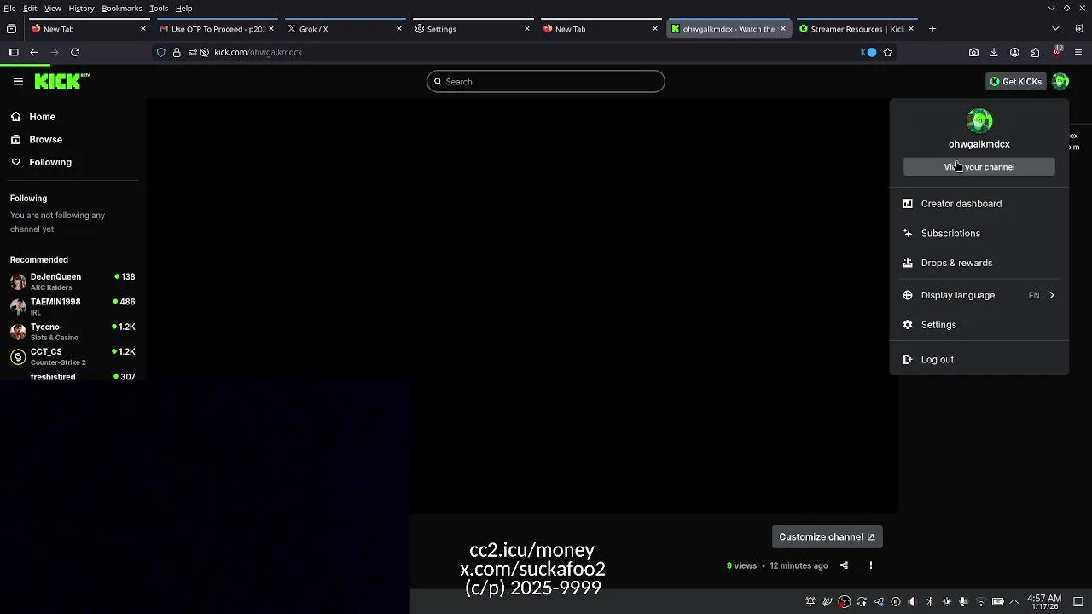Click the red extension icon with badge 10
Screen dimensions: 1092x614
[1058, 52]
